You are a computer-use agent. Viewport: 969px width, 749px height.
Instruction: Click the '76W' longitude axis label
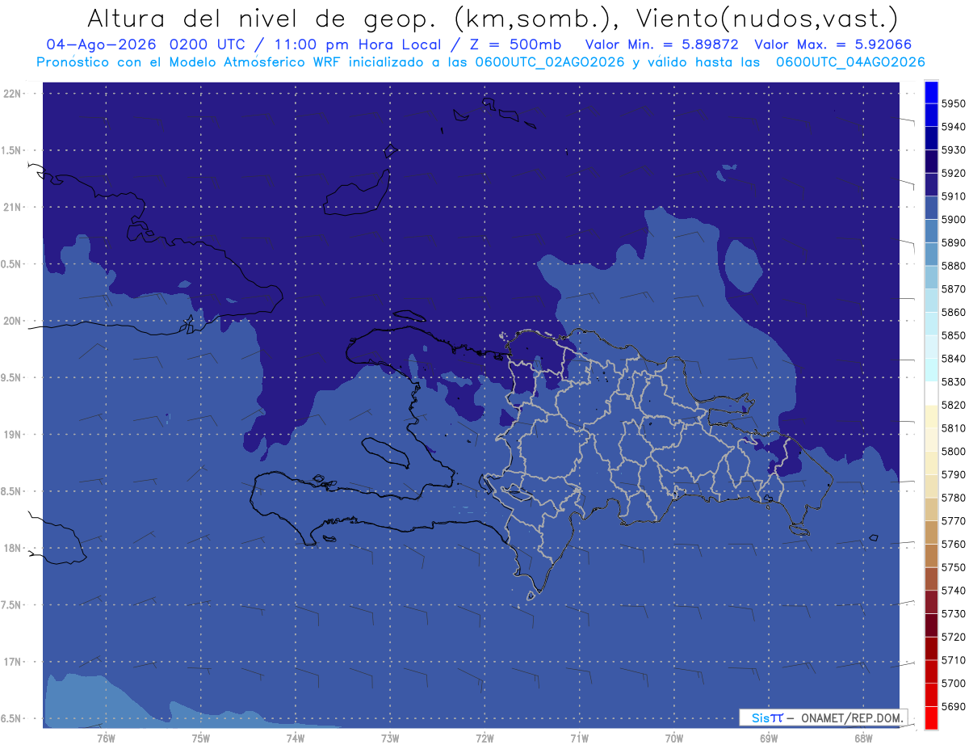pyautogui.click(x=106, y=738)
